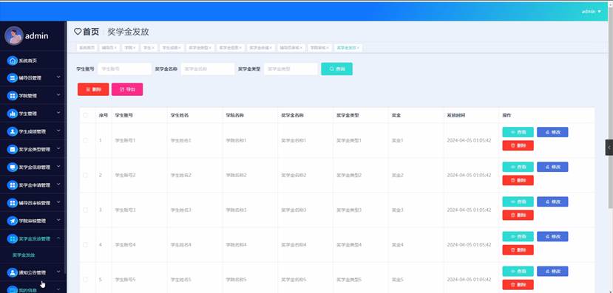Click cell 奖学金名称3 in row 3
Viewport: 613px width, 293px height.
click(x=294, y=210)
